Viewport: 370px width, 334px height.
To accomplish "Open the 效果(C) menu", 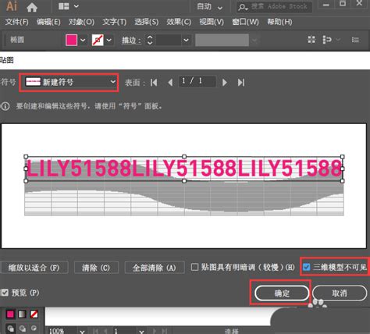I will 179,22.
